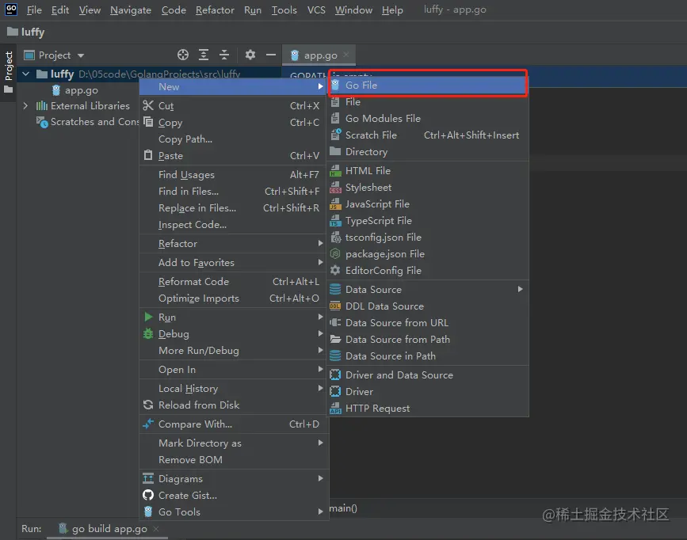The height and width of the screenshot is (540, 687).
Task: Expand the Open In submenu arrow
Action: pos(320,369)
